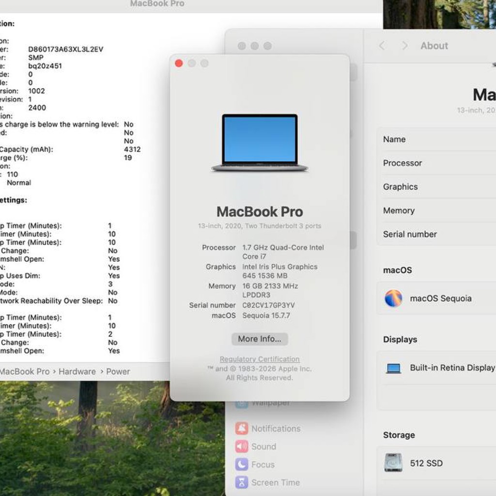Click the macOS Sequoia icon in Settings
496x496 pixels.
(393, 298)
